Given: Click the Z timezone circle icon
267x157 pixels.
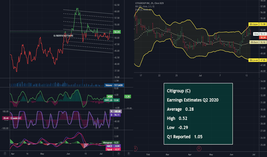Looking at the screenshot, I should pos(5,154).
